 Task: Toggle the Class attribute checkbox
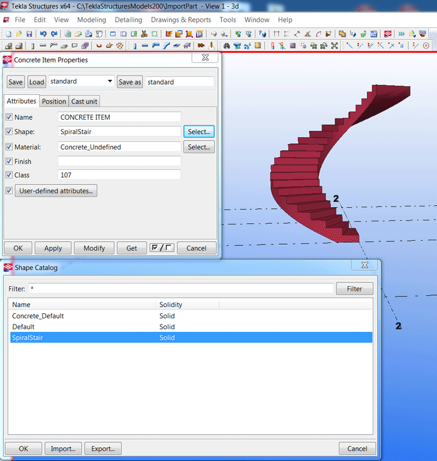(9, 175)
